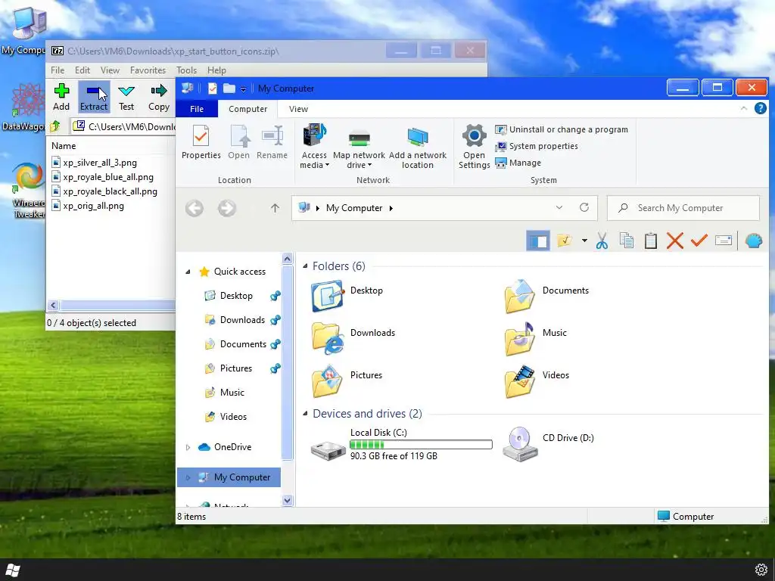
Task: Open the Windows Start button
Action: (x=13, y=570)
